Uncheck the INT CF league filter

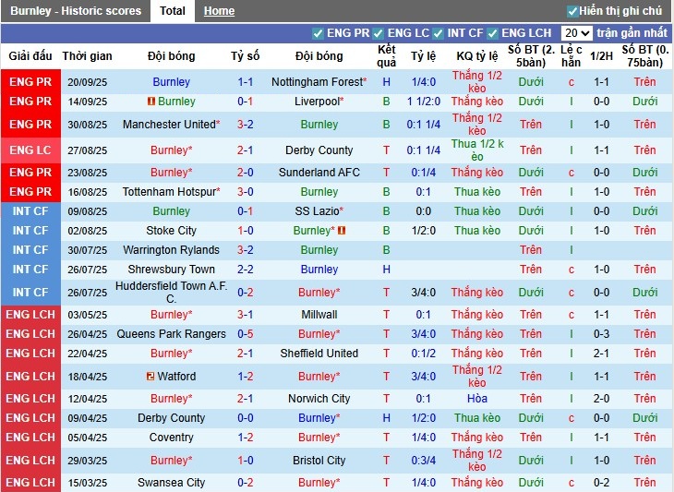(x=438, y=33)
